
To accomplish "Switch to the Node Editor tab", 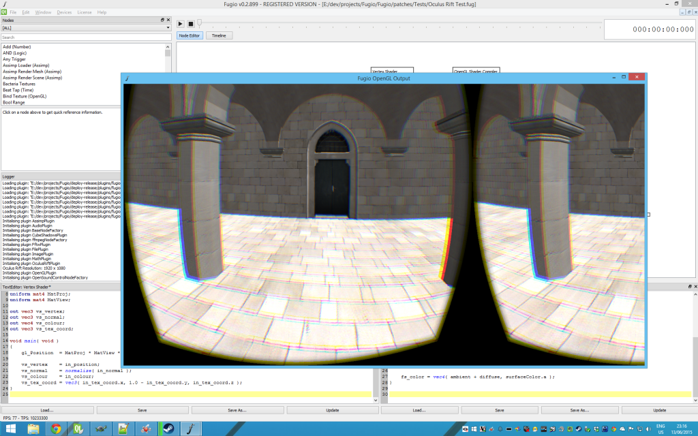I will click(x=190, y=35).
